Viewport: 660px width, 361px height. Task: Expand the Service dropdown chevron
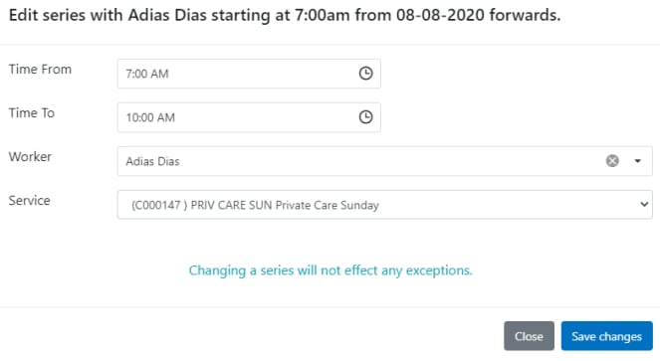[x=644, y=205]
